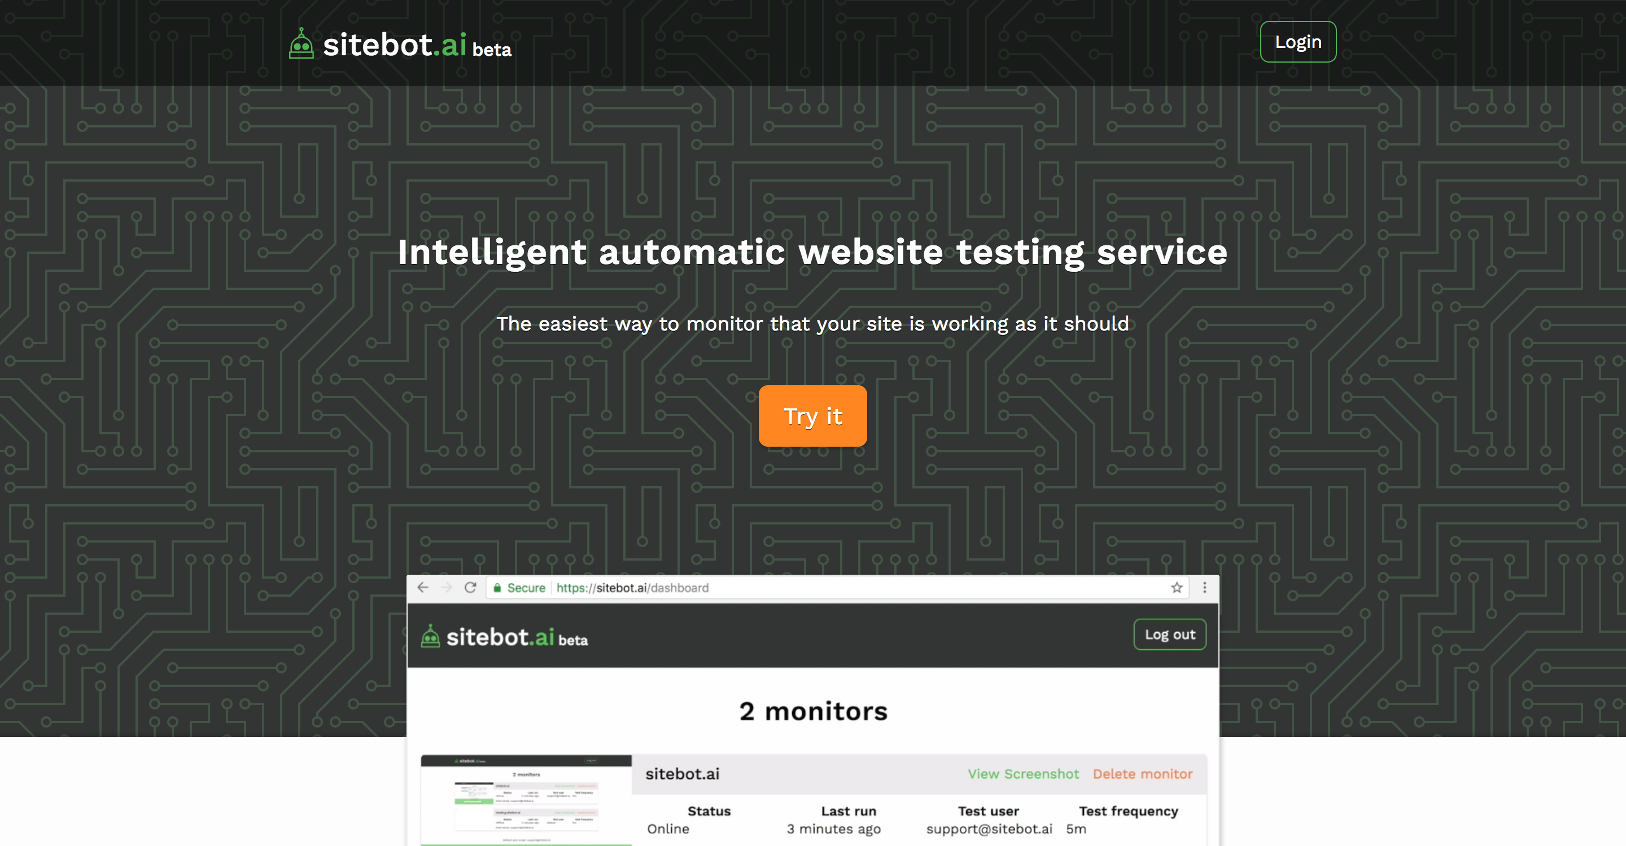Click Log out in the dashboard screenshot
This screenshot has width=1626, height=846.
tap(1169, 635)
